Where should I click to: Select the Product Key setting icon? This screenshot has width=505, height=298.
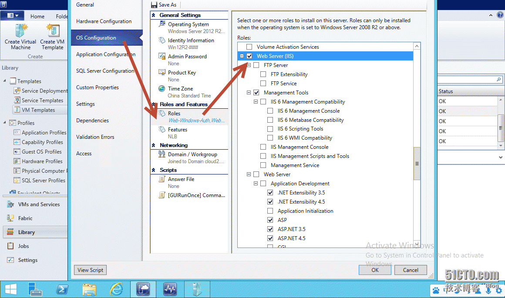[162, 72]
